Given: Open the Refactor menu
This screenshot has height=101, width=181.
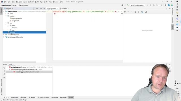Looking at the screenshot, I should (31, 2).
